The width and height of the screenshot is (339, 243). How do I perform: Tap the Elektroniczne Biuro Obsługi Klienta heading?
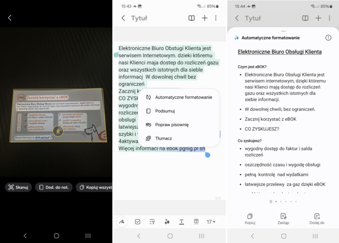[x=279, y=52]
